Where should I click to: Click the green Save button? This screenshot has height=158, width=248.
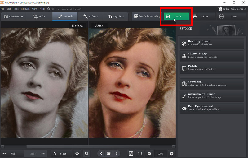click(176, 16)
